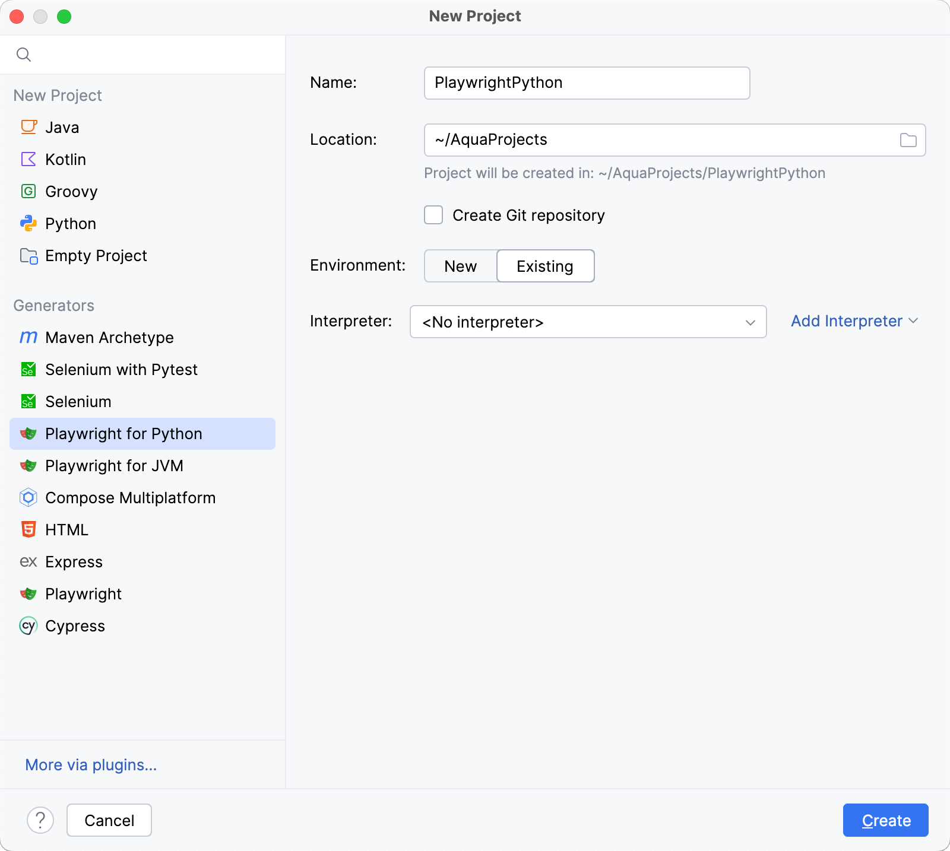The width and height of the screenshot is (950, 851).
Task: Click the HTML5 shield icon
Action: (28, 529)
